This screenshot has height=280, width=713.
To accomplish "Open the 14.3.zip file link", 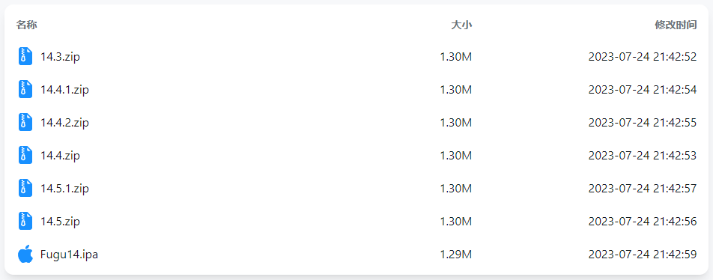I will (60, 57).
